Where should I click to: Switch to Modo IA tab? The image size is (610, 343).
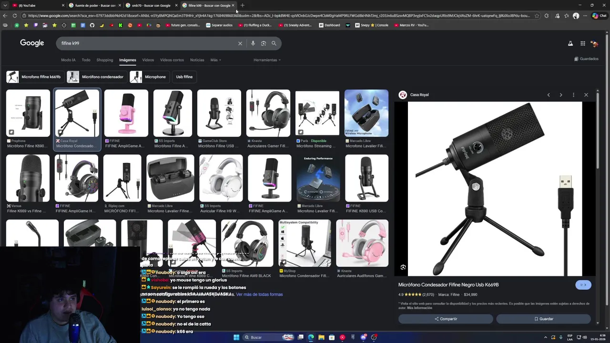(68, 60)
